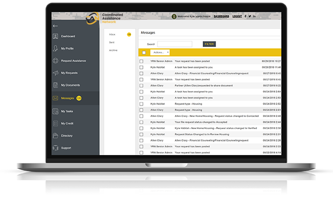
Task: Click the Messages envelope icon
Action: click(56, 98)
